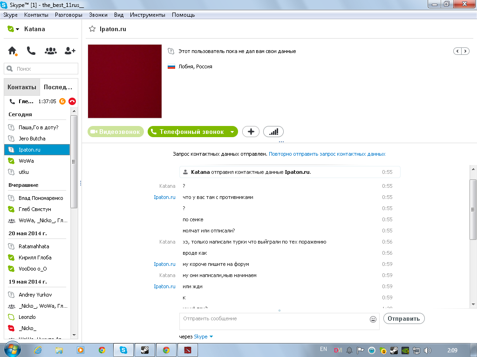477x357 pixels.
Task: Click message 'по сеике'
Action: tap(193, 219)
